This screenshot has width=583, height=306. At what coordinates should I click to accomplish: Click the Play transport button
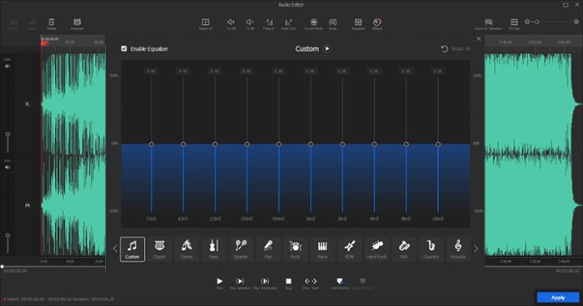220,281
